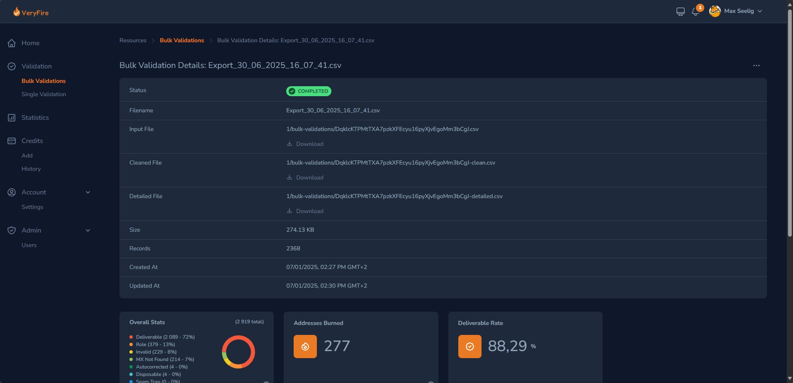Click the VeryFire flame logo

(17, 12)
